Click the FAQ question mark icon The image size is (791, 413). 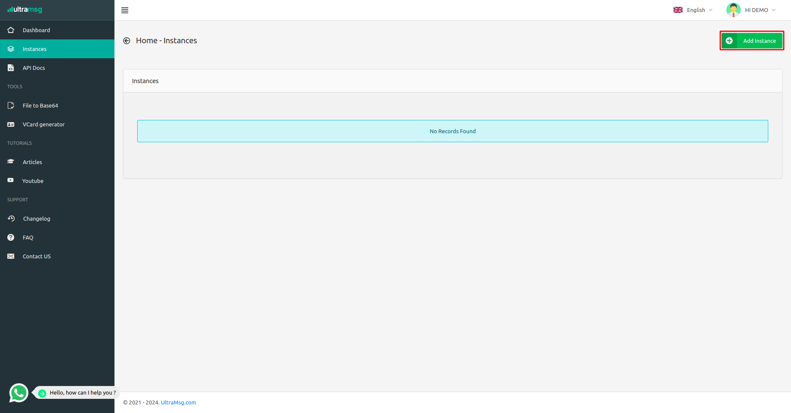click(x=11, y=237)
